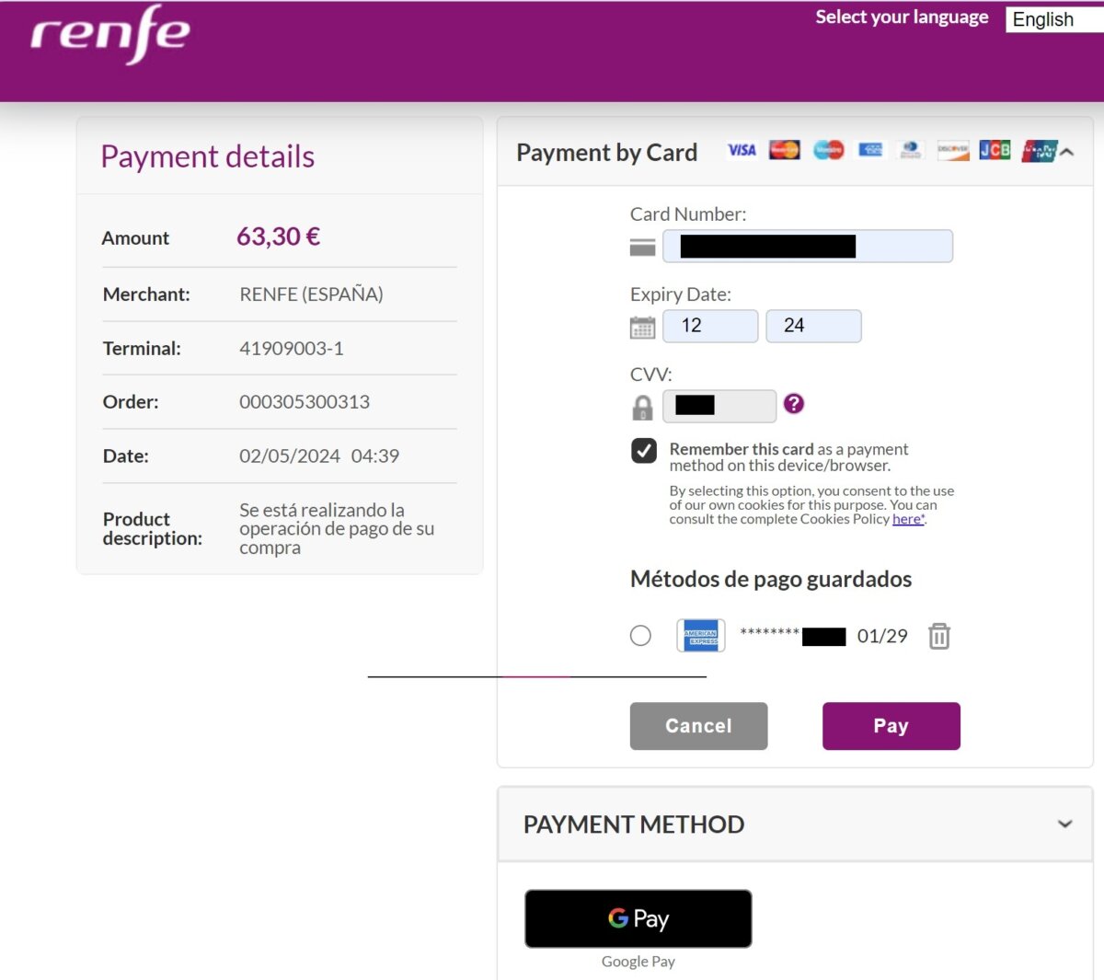
Task: Click the Diners Club card logo
Action: click(x=911, y=150)
